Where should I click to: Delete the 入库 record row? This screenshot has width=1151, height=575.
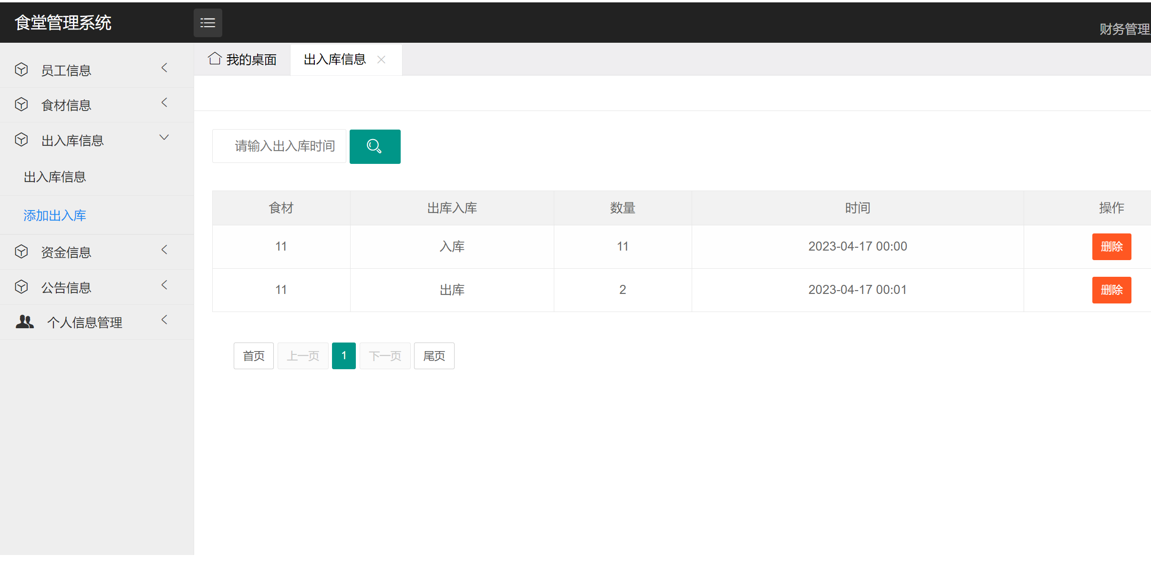click(1111, 246)
